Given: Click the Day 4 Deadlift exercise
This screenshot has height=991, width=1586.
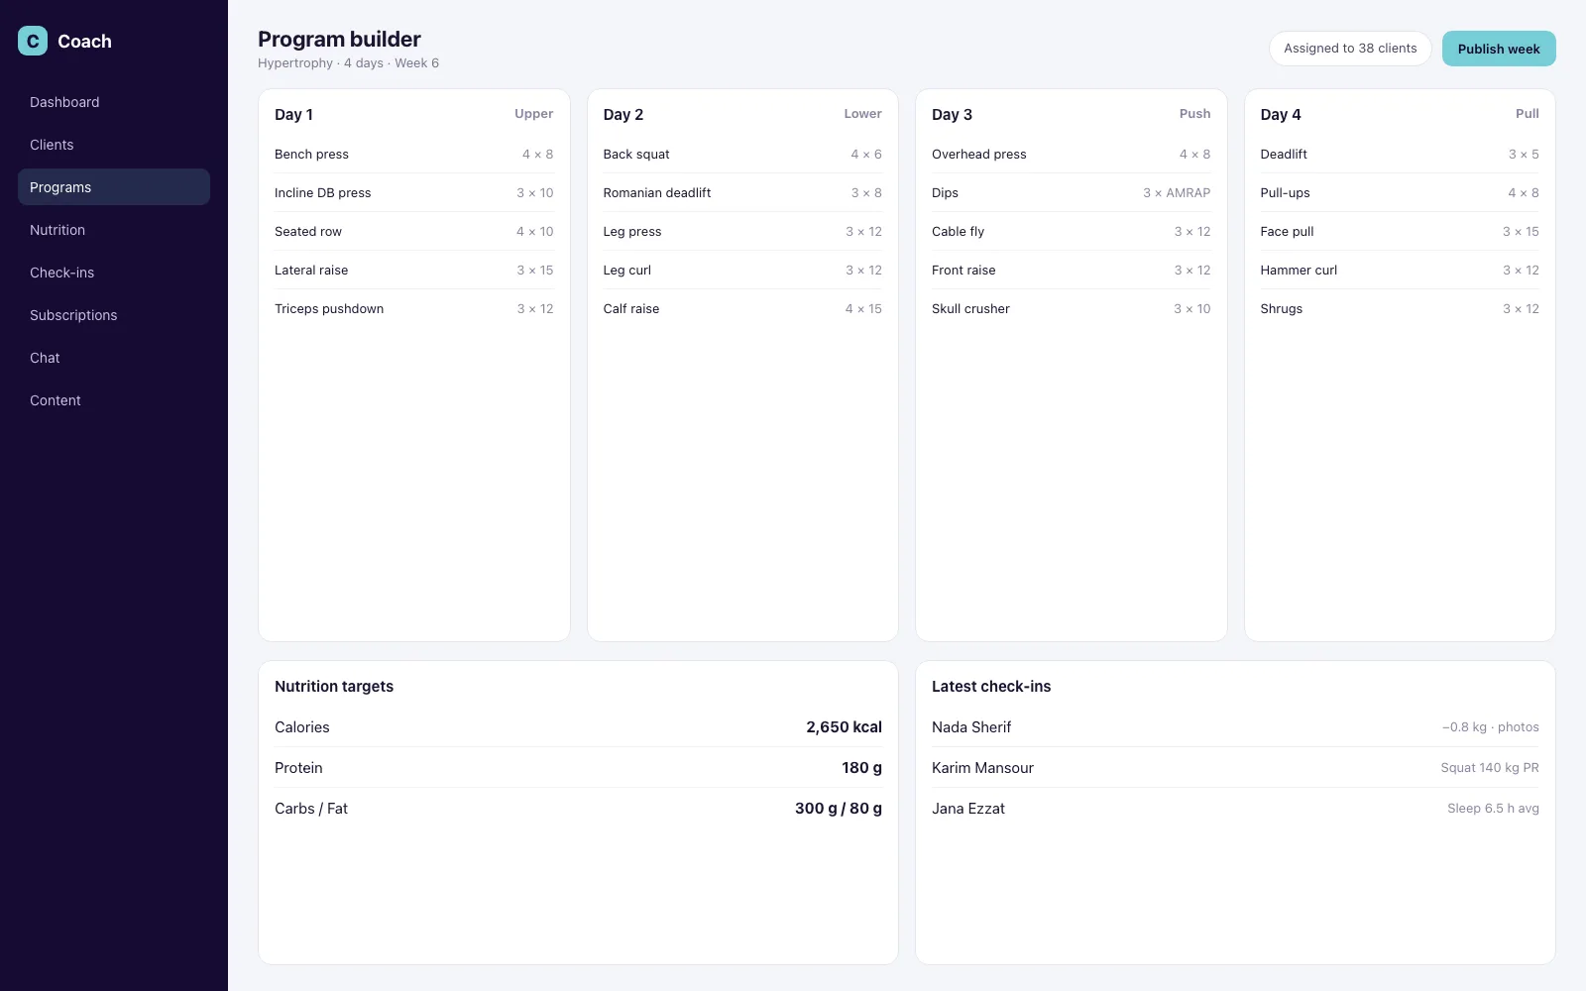Looking at the screenshot, I should coord(1400,155).
